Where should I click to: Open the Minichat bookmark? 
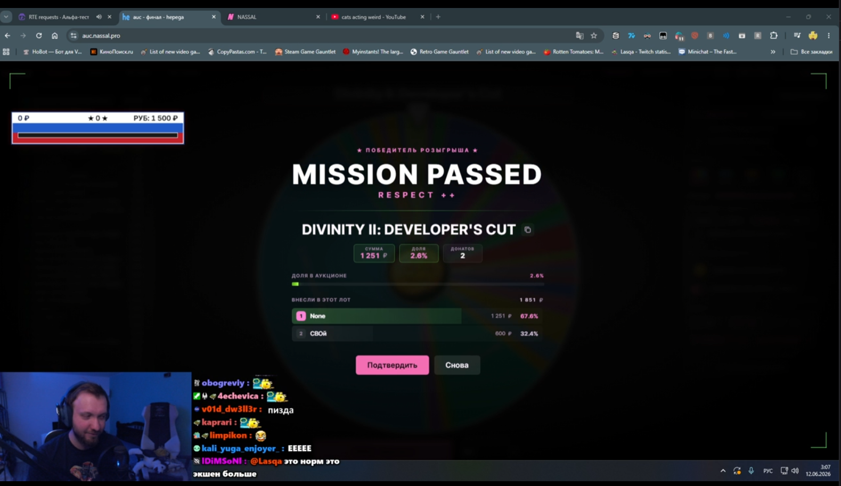point(707,52)
